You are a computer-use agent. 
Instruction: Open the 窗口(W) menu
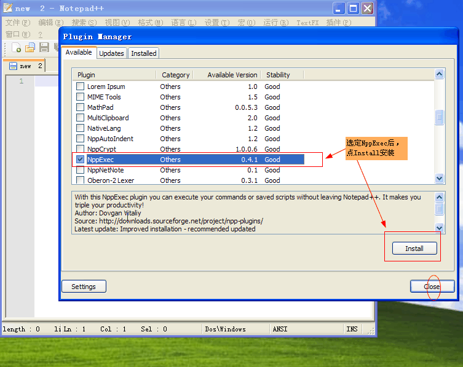point(18,34)
